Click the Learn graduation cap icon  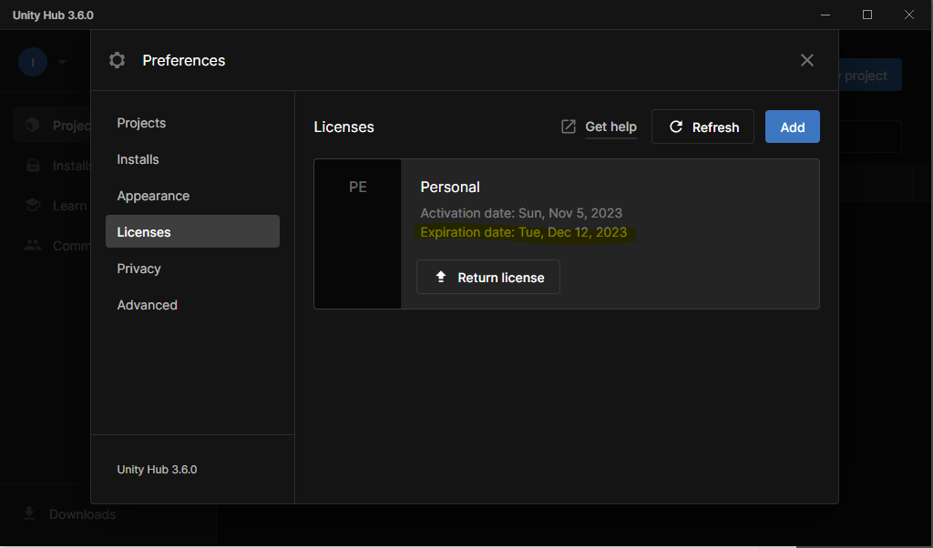33,205
